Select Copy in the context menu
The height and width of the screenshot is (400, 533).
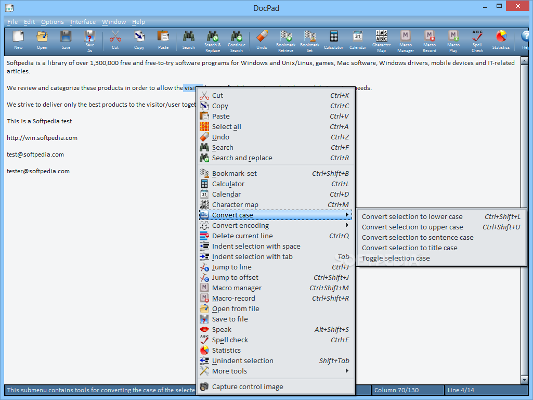click(x=275, y=106)
